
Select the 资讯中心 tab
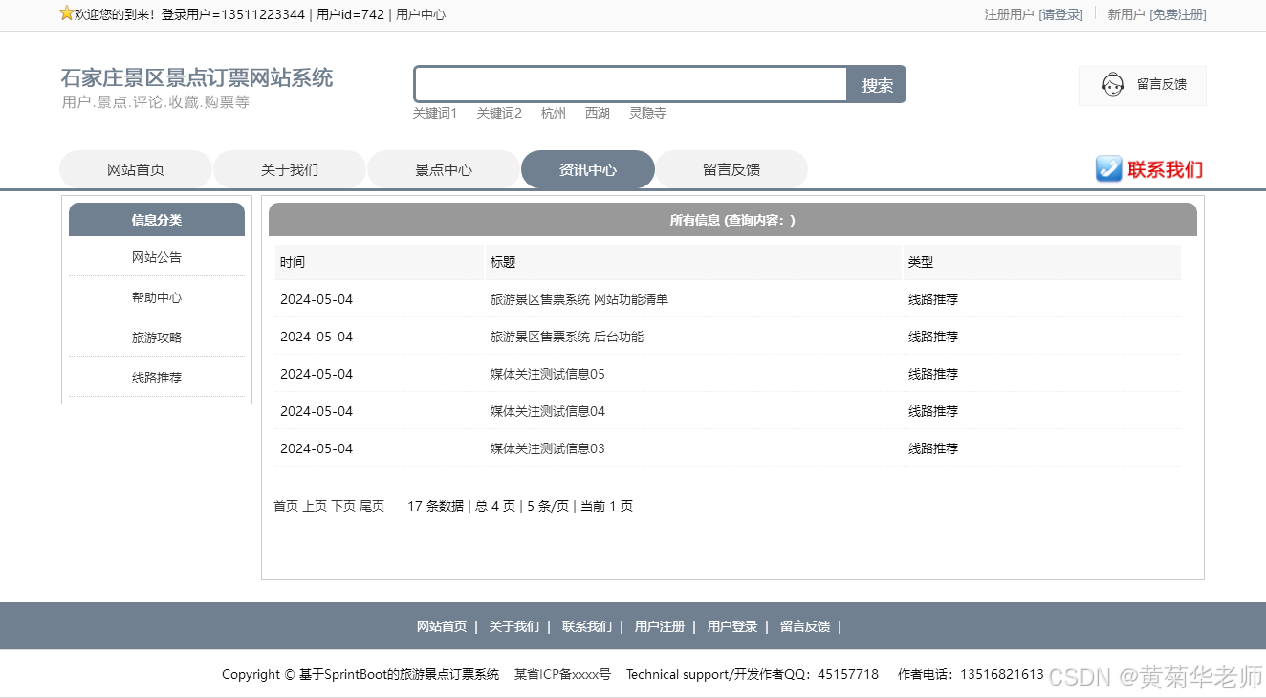[588, 169]
